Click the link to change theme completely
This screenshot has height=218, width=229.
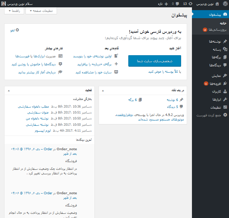(164, 72)
